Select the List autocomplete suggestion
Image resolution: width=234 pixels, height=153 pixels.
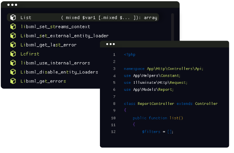(x=83, y=17)
